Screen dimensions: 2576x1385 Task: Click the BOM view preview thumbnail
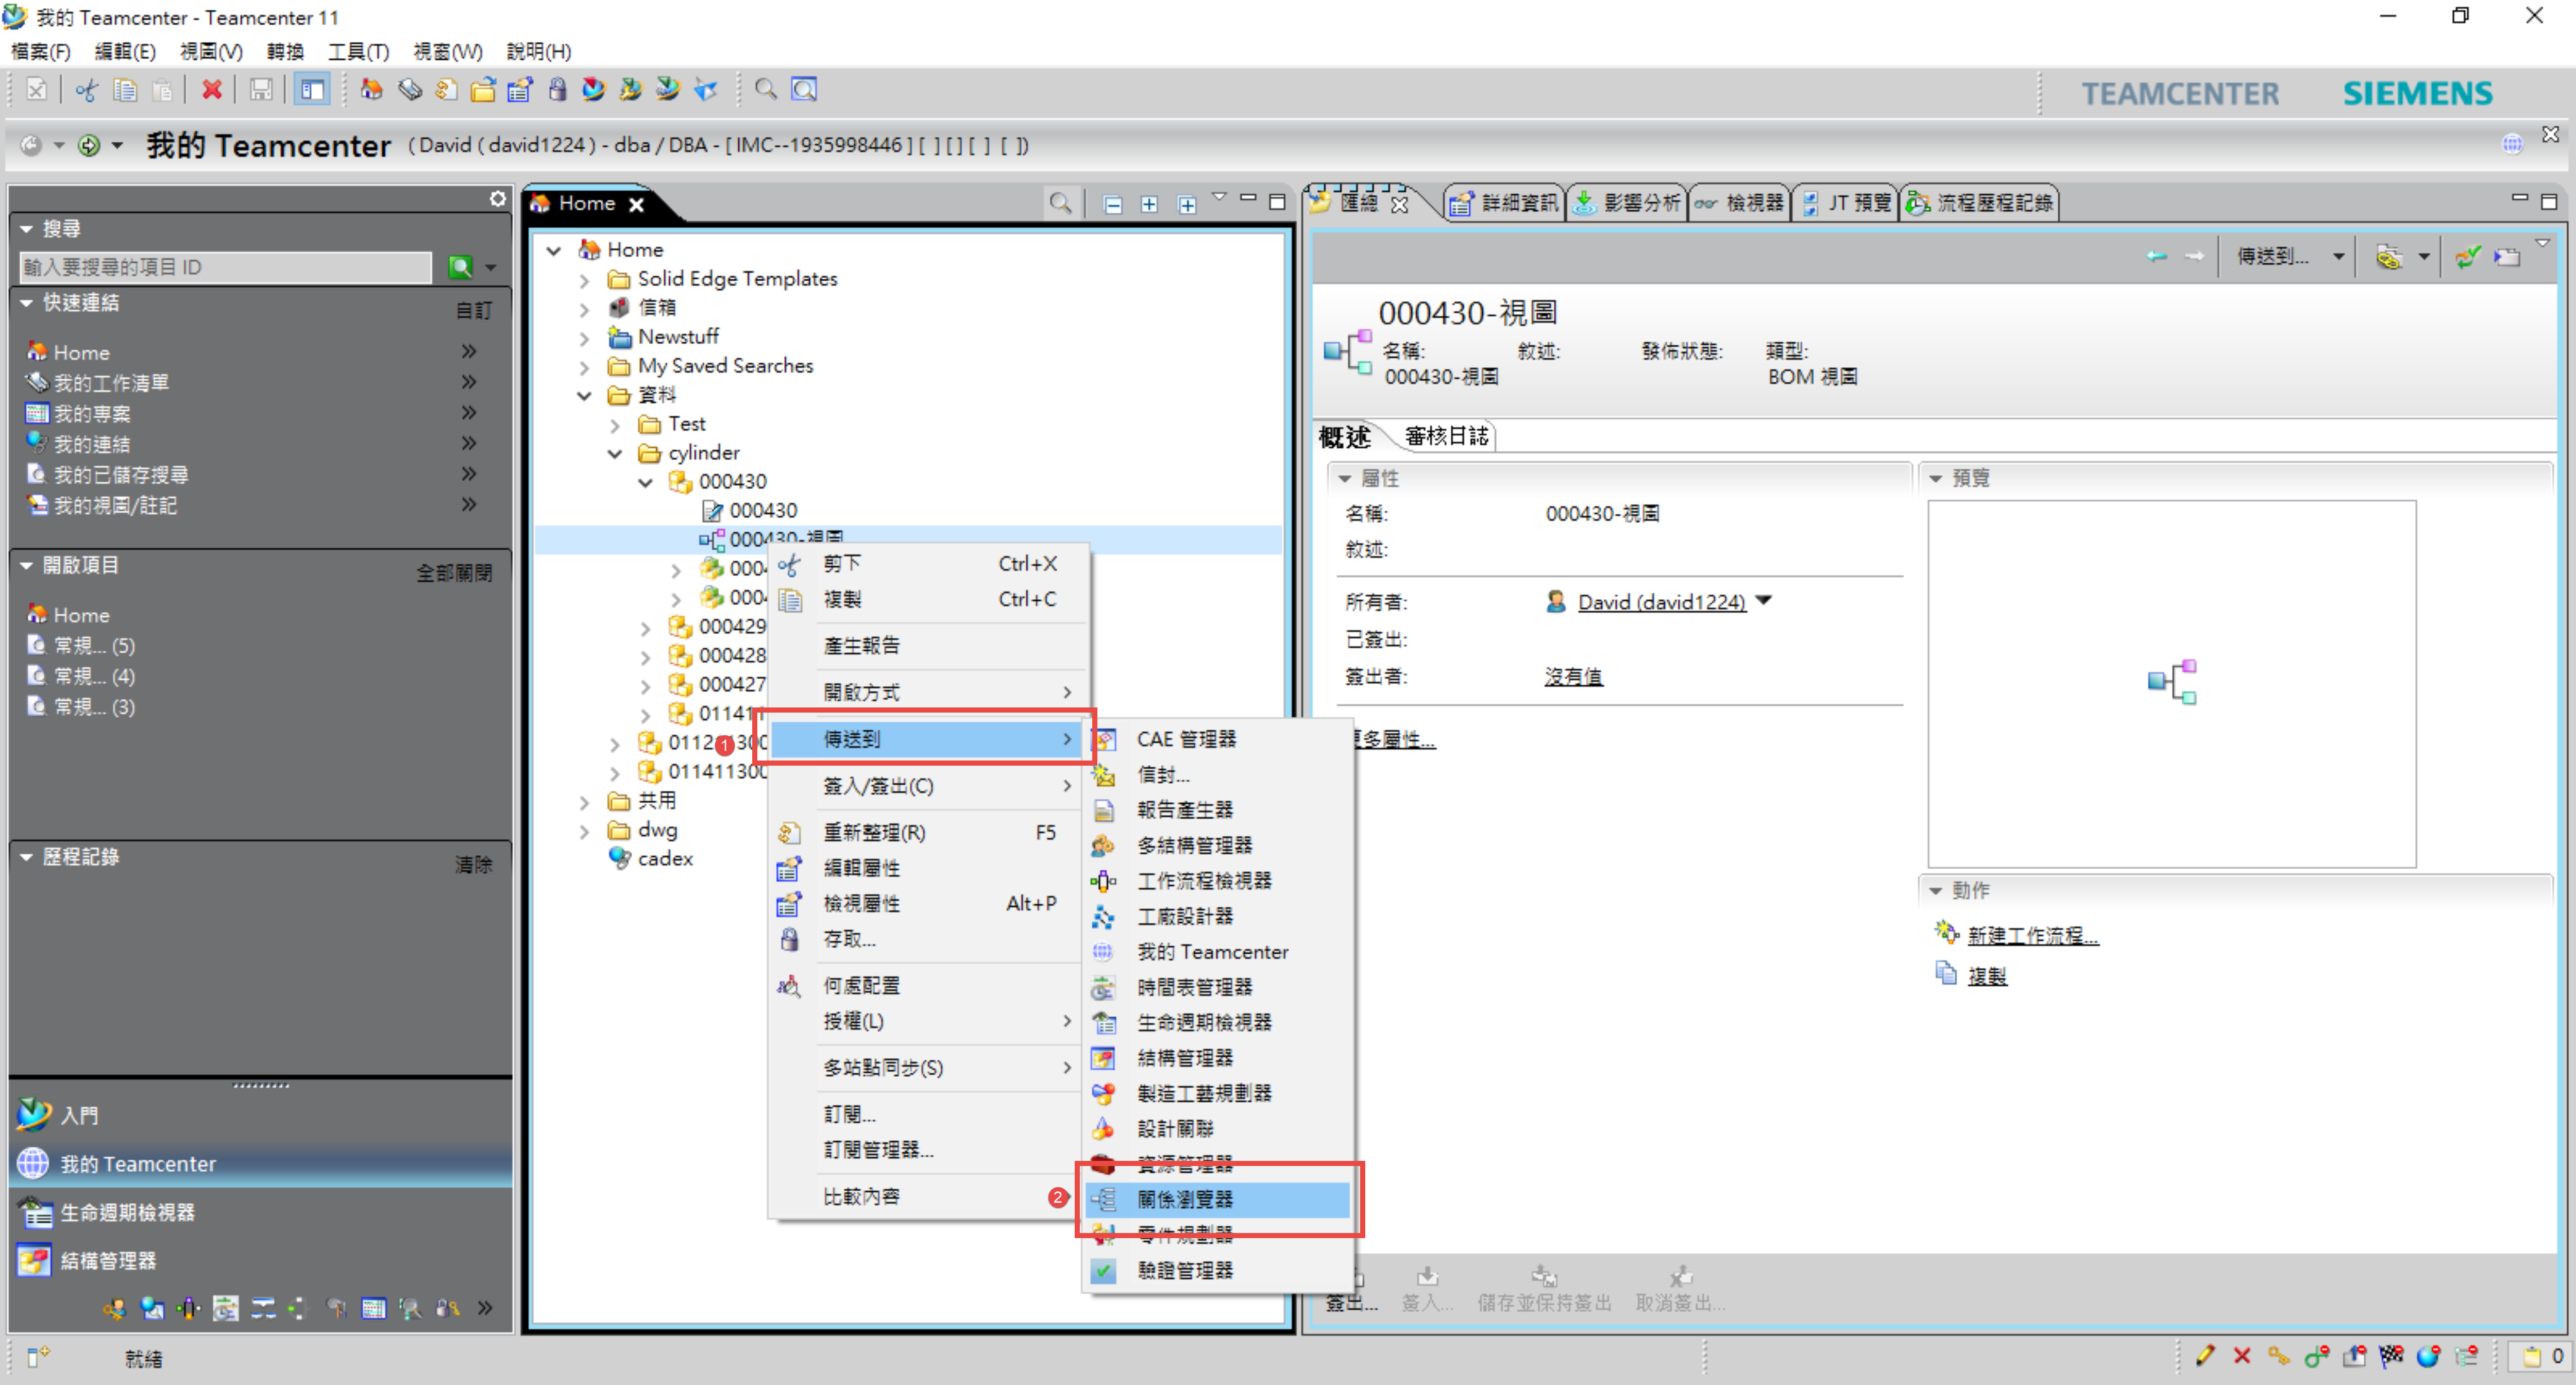[x=2171, y=683]
